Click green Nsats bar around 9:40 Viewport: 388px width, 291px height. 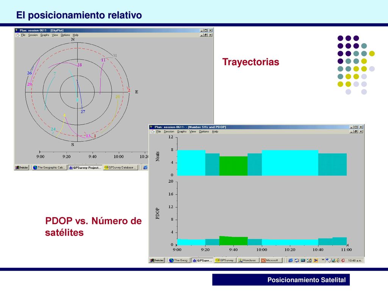coord(233,166)
